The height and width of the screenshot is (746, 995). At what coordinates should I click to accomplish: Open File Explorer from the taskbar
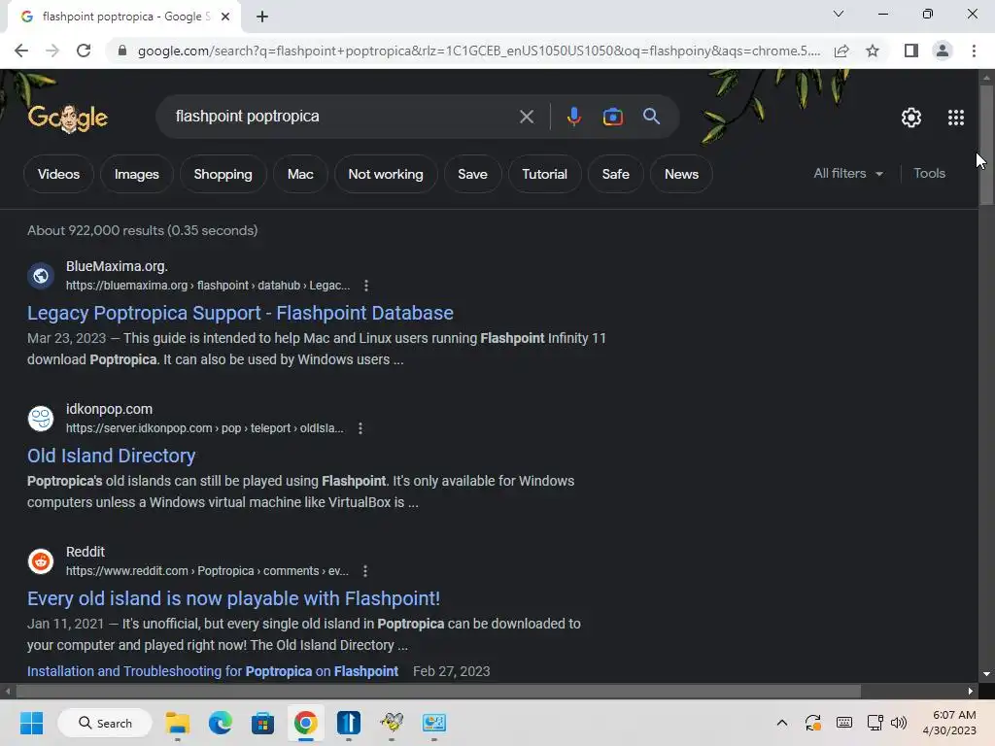[x=178, y=723]
